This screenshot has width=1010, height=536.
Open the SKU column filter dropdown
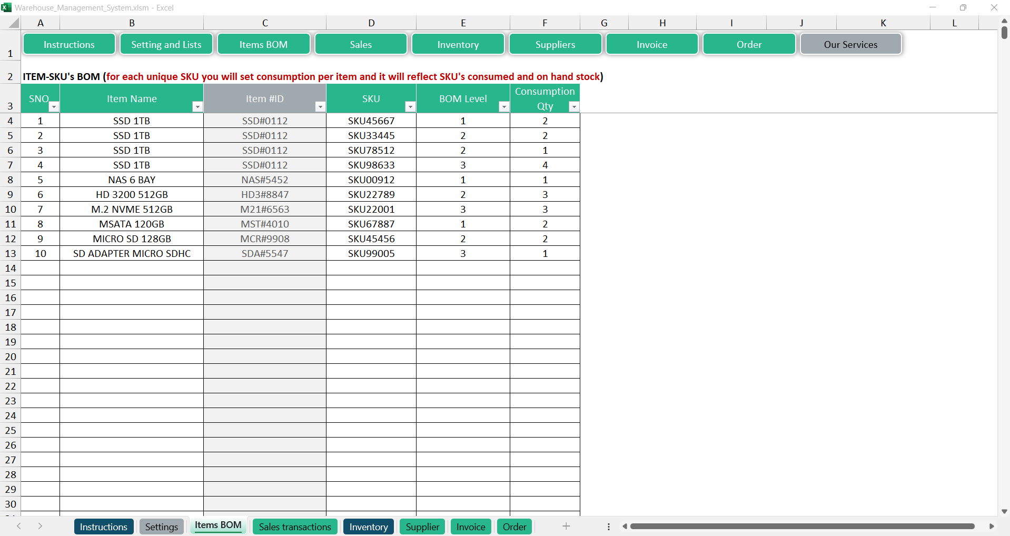[x=410, y=106]
